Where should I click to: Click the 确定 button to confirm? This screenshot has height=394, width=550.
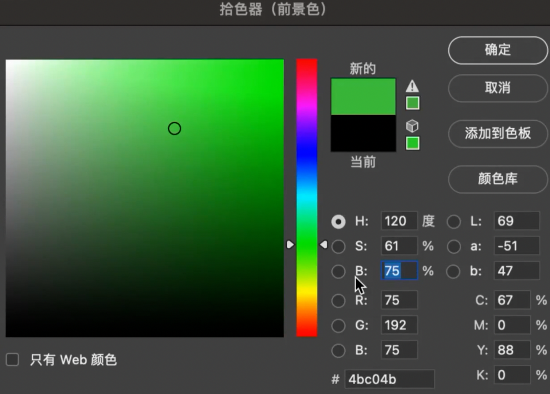click(x=497, y=50)
